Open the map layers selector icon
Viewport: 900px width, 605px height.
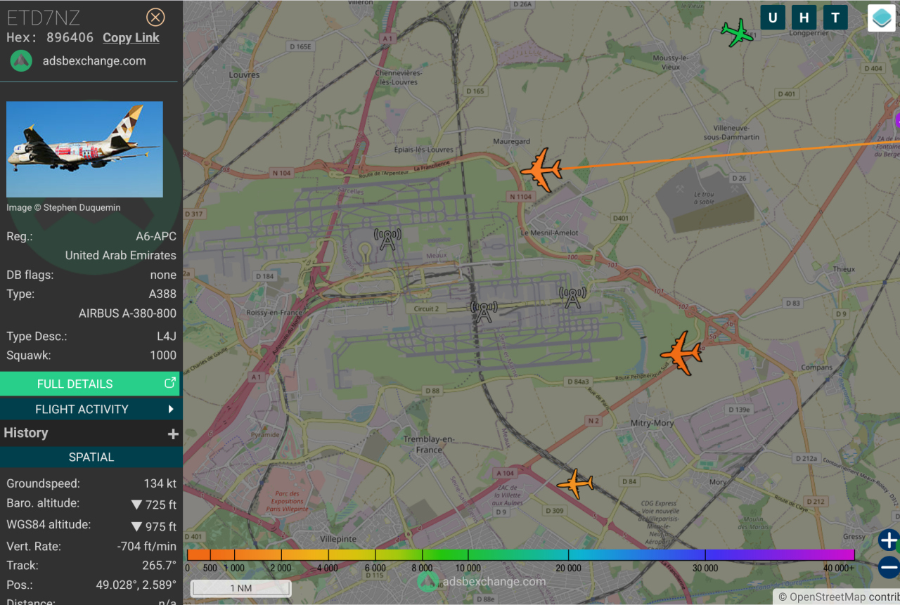pyautogui.click(x=882, y=18)
